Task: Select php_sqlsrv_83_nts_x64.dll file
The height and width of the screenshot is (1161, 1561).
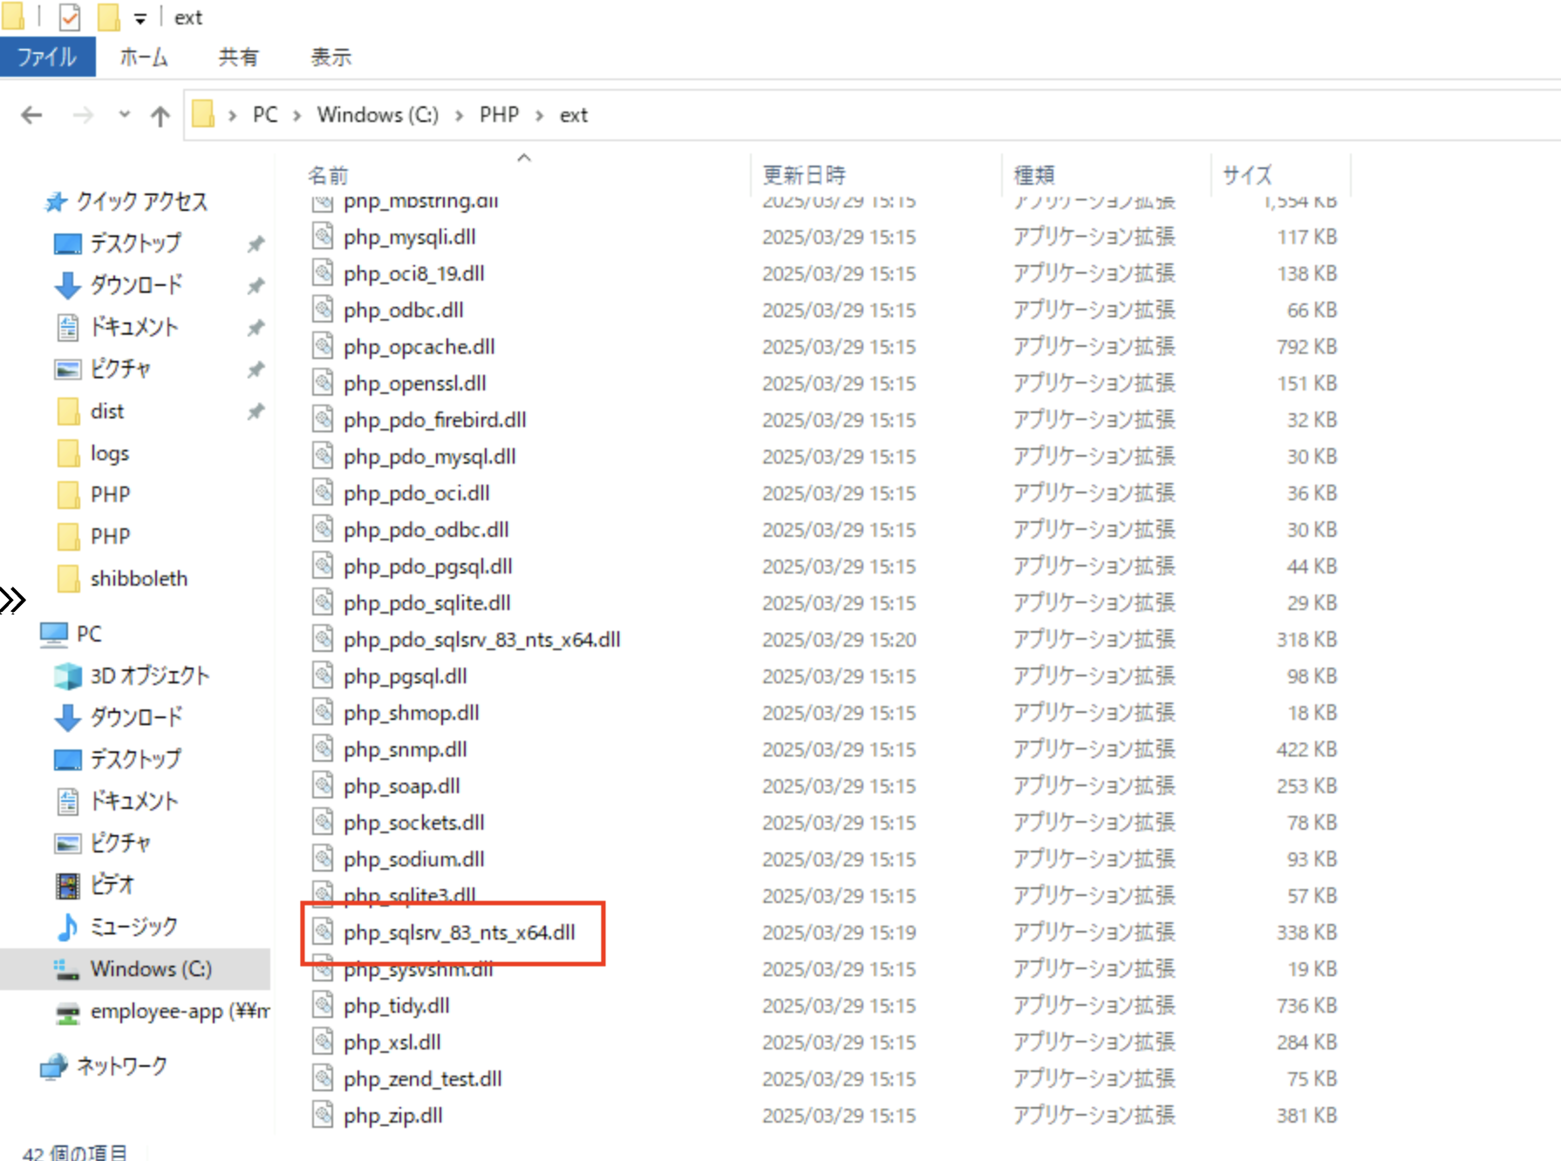Action: click(460, 933)
